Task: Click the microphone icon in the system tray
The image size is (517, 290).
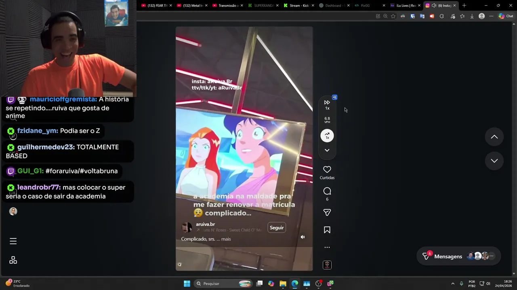Action: (461, 284)
